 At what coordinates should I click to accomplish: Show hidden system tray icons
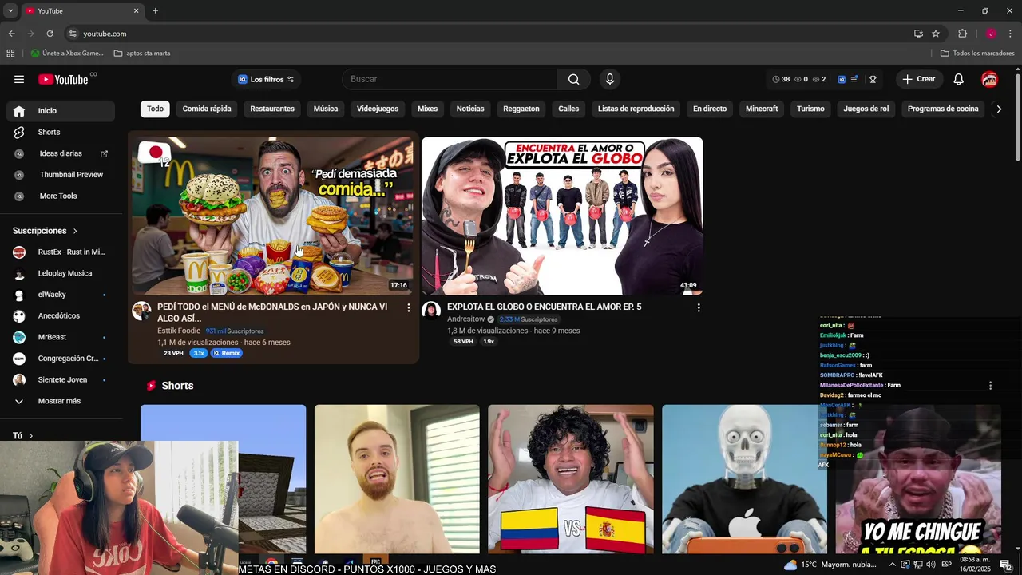[893, 565]
